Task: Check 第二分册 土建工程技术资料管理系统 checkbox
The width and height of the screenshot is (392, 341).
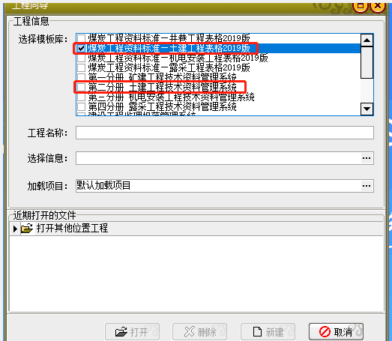Action: click(x=81, y=87)
